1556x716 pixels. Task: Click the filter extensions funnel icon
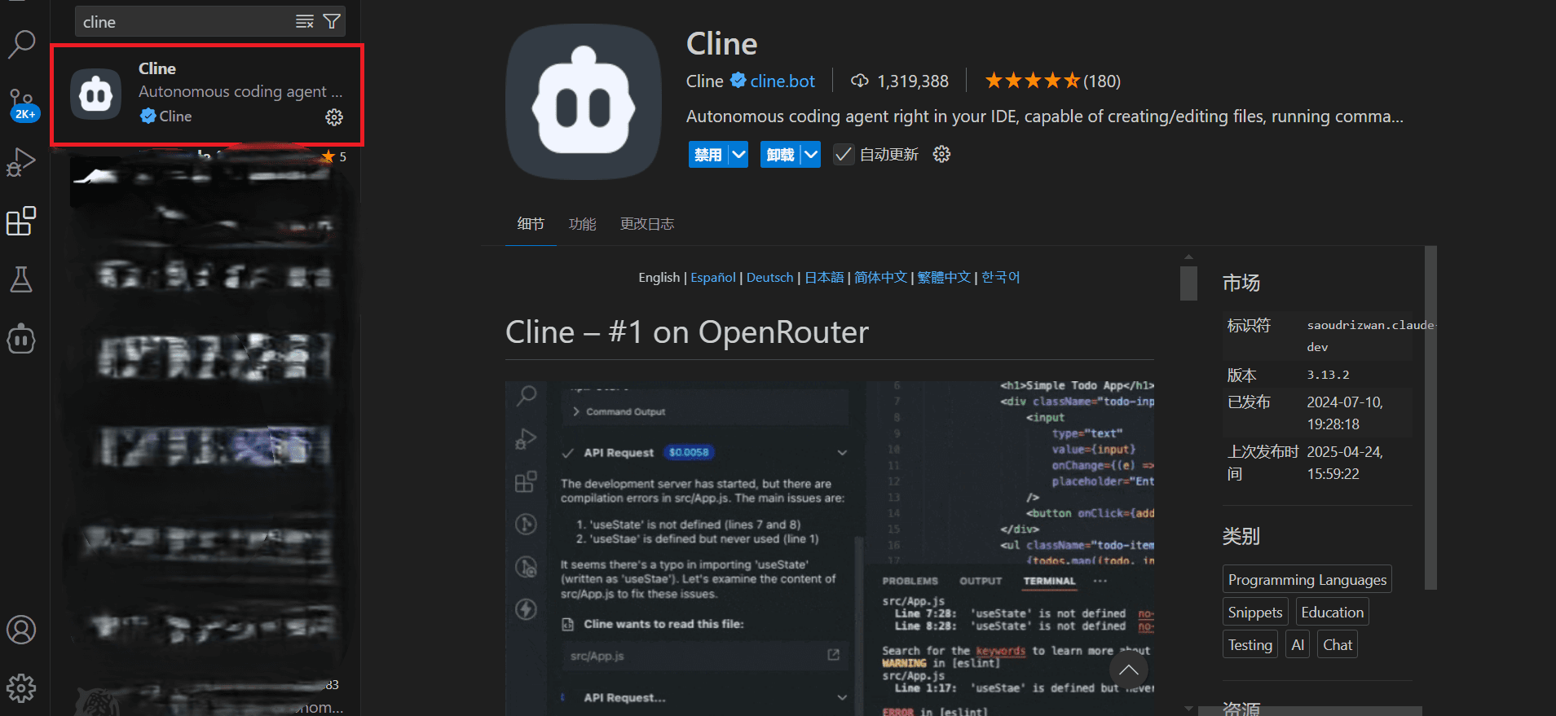[x=332, y=22]
